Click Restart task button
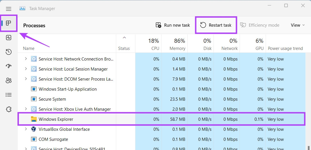The height and width of the screenshot is (150, 311). point(216,25)
